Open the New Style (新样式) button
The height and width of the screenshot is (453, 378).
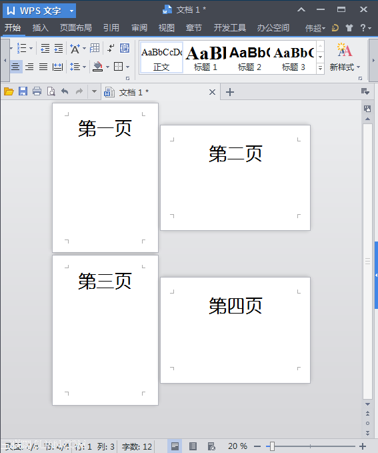click(x=345, y=57)
